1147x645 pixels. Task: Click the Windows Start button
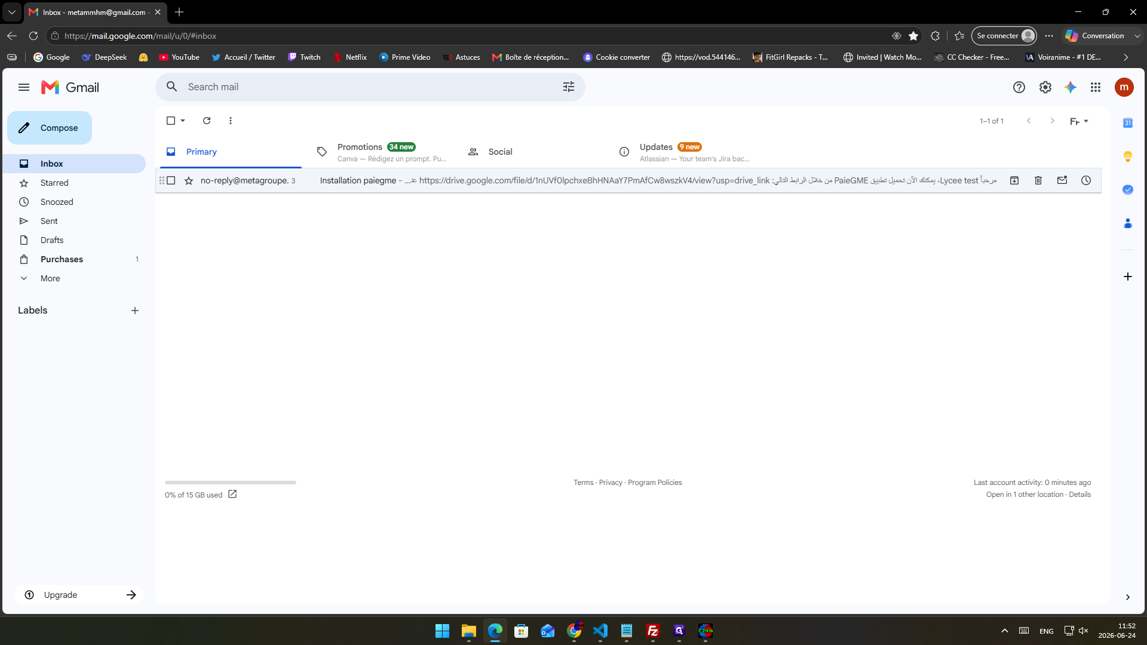442,631
